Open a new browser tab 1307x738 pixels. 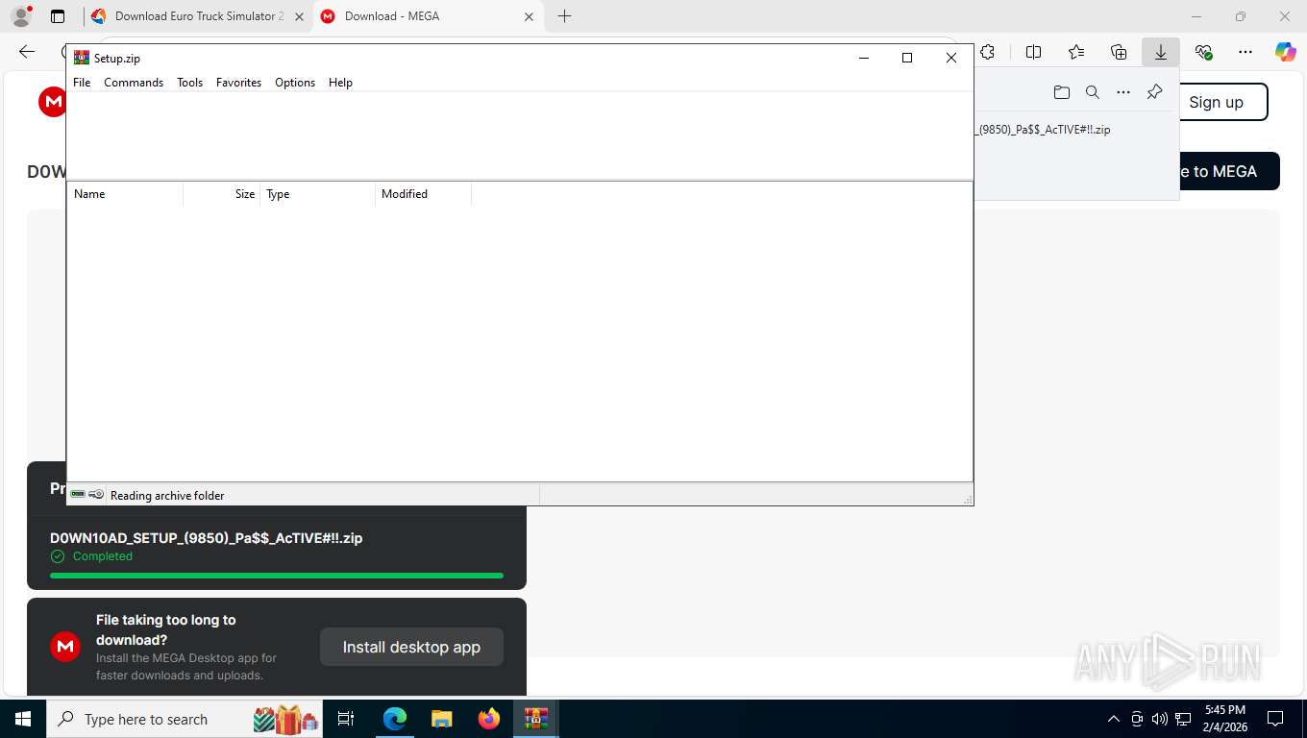(x=564, y=16)
